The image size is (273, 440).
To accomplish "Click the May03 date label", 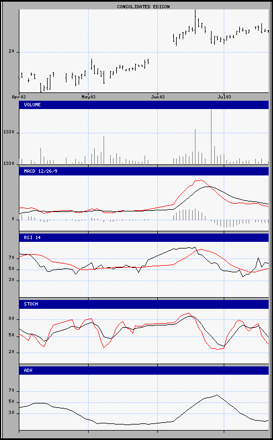I will coord(89,97).
